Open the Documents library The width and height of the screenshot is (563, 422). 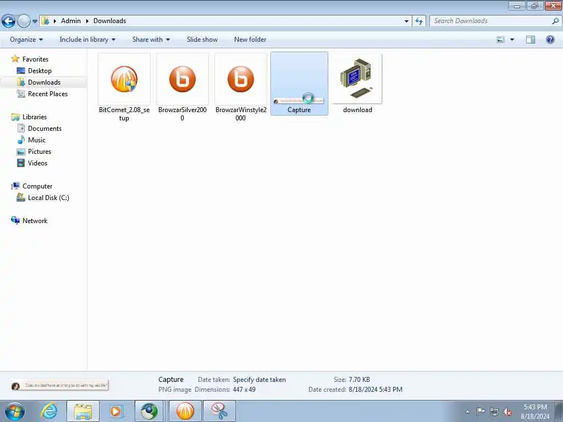tap(45, 128)
